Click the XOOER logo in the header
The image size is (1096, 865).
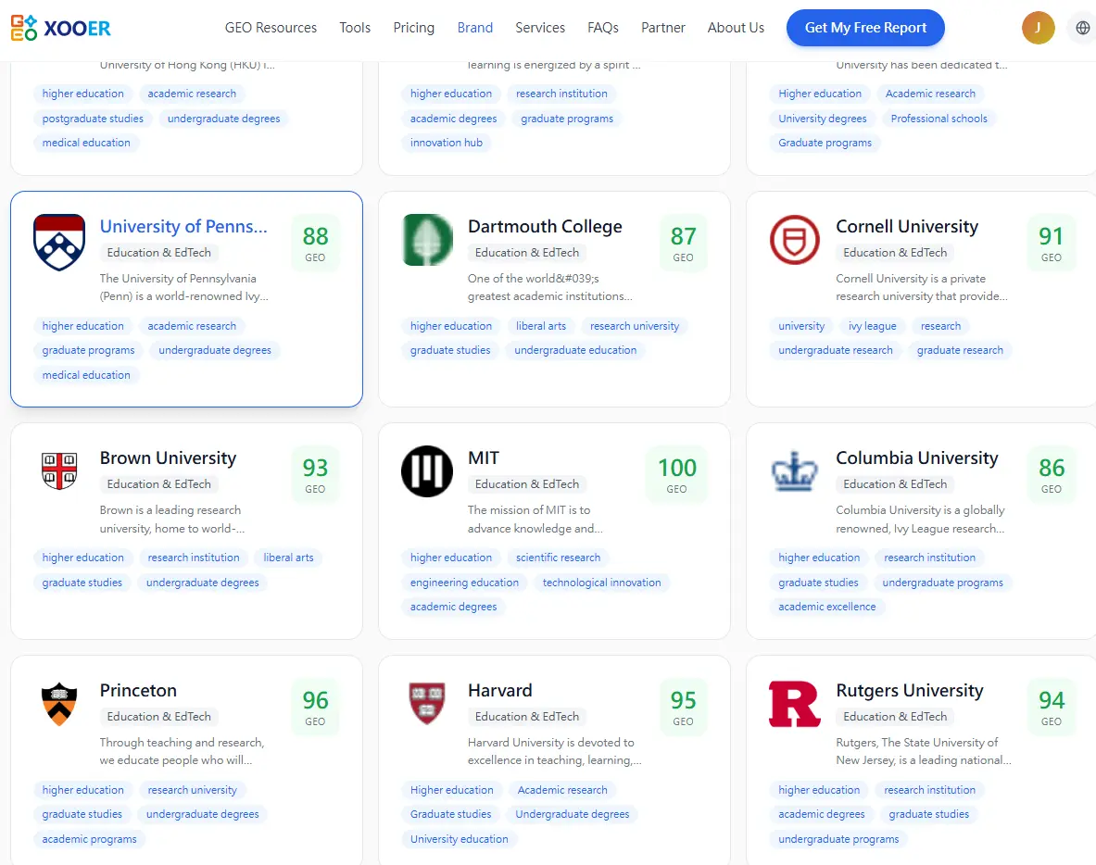(61, 28)
